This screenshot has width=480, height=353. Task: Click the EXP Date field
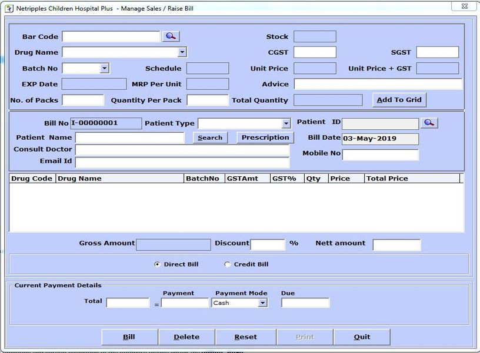pos(94,84)
